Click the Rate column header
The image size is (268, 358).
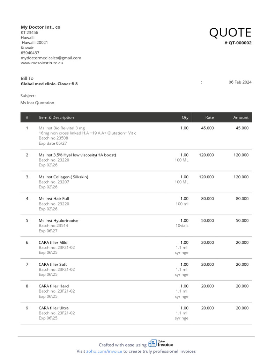click(209, 117)
